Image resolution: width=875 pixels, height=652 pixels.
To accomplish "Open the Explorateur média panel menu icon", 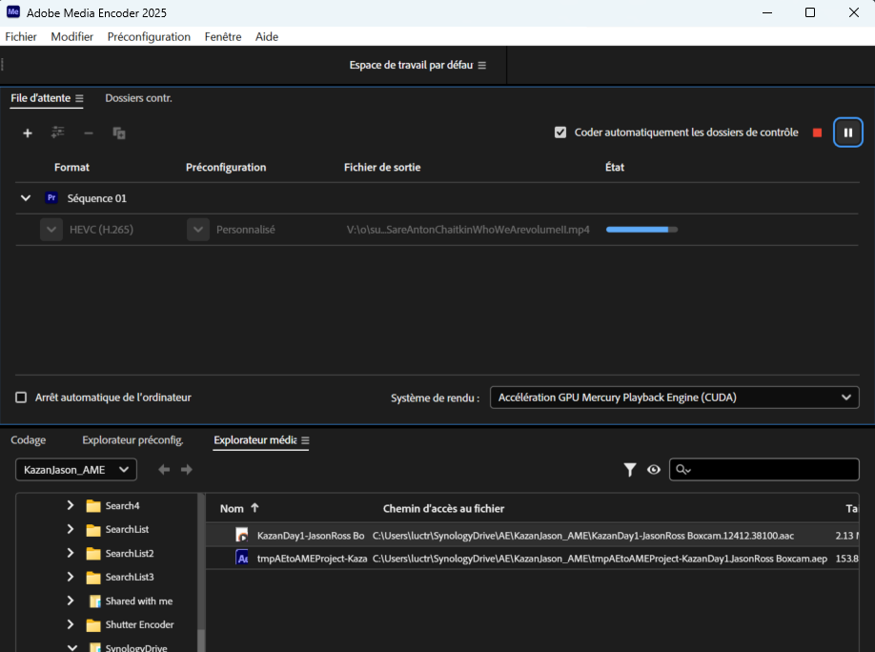I will pyautogui.click(x=305, y=440).
